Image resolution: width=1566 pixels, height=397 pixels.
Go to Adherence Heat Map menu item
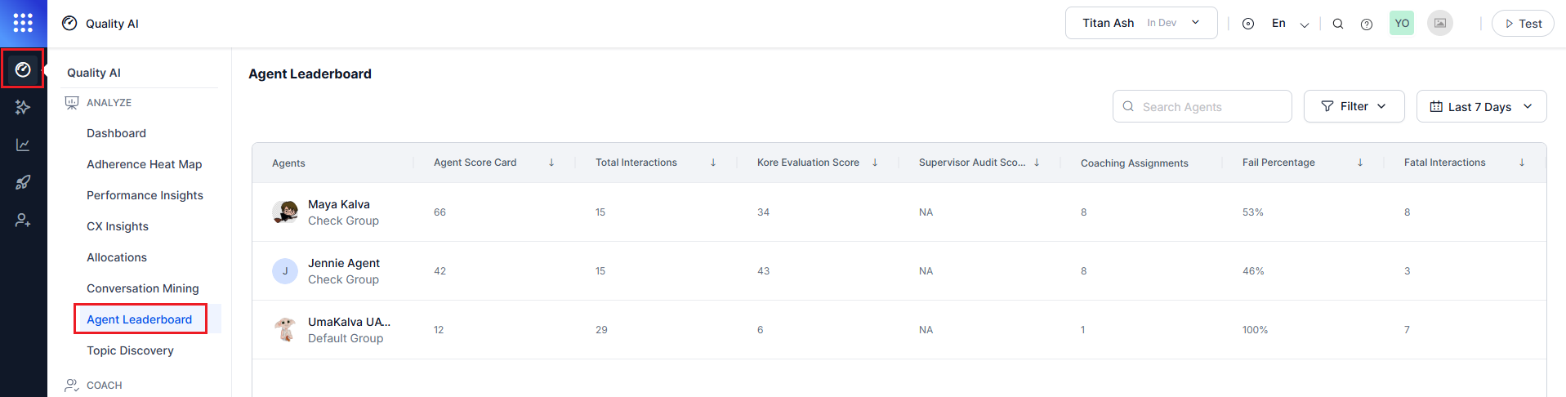tap(145, 164)
